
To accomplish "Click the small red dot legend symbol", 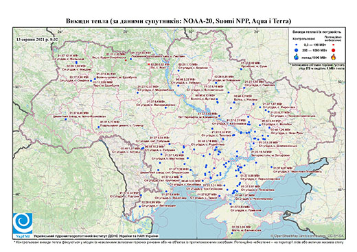I will tap(333, 45).
